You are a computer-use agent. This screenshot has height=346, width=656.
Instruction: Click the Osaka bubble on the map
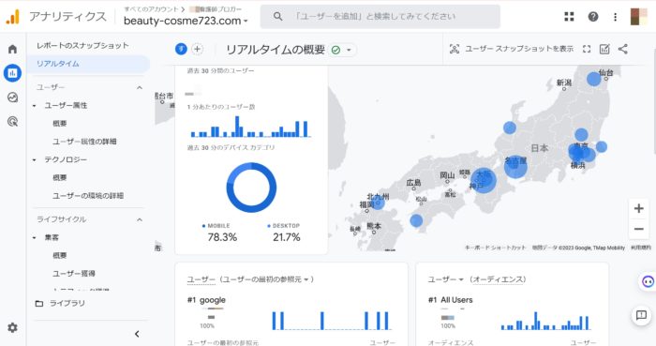click(x=484, y=181)
